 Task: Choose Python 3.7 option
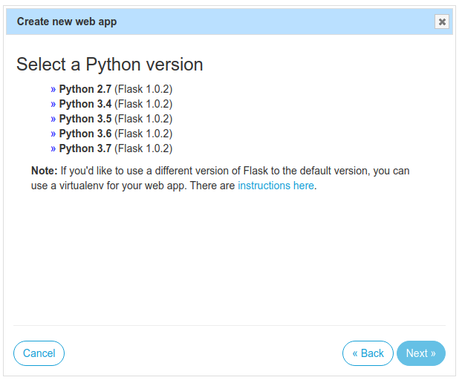click(85, 148)
